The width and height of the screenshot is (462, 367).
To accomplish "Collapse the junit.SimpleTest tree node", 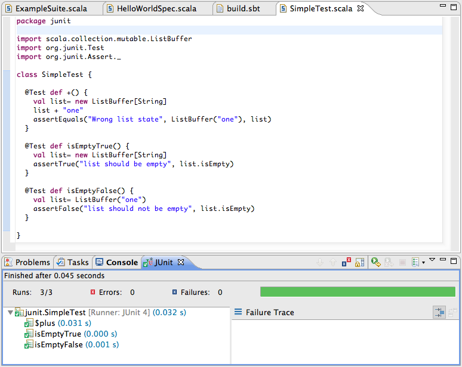I will click(10, 312).
